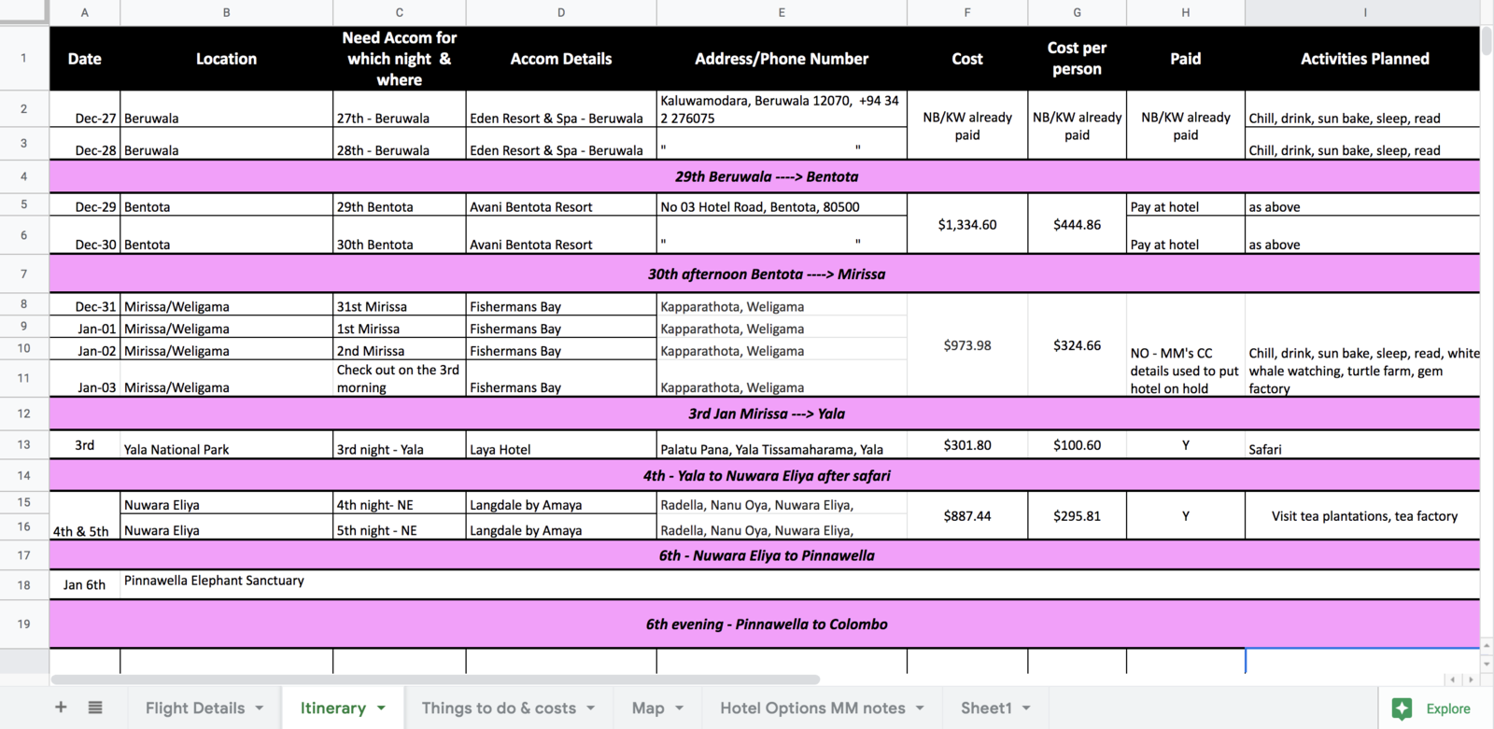Click cell with cost $1,334.60
Image resolution: width=1494 pixels, height=729 pixels.
click(967, 224)
